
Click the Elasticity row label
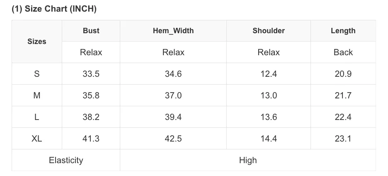click(x=66, y=160)
